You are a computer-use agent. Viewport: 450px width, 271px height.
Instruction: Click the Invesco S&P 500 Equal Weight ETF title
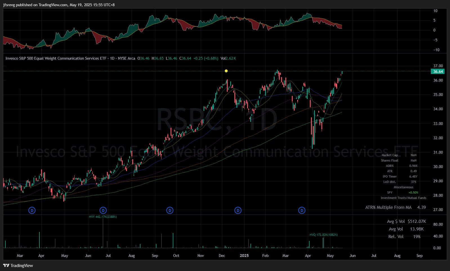pyautogui.click(x=56, y=58)
